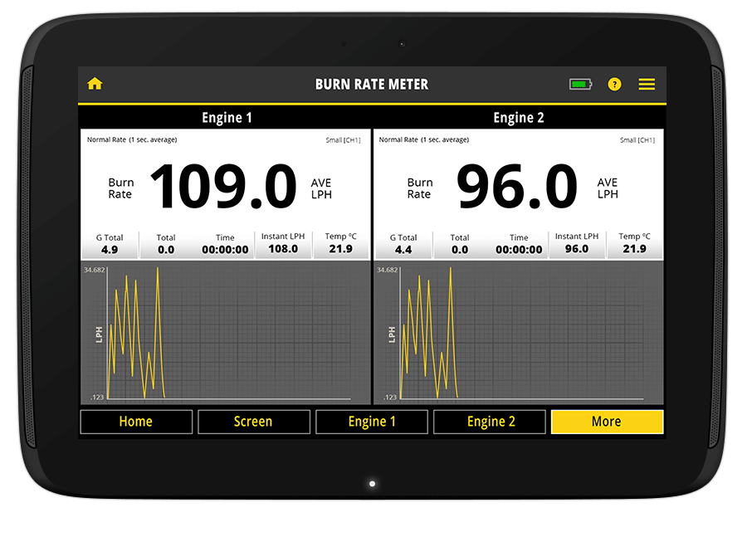Tap Engine 2 Time field 00:00:00
The height and width of the screenshot is (537, 747).
(519, 249)
